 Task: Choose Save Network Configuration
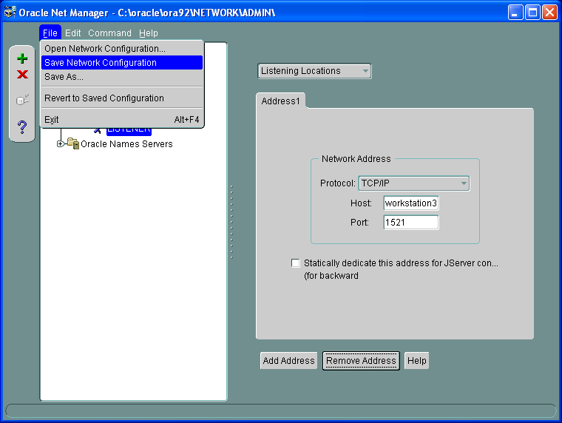122,62
